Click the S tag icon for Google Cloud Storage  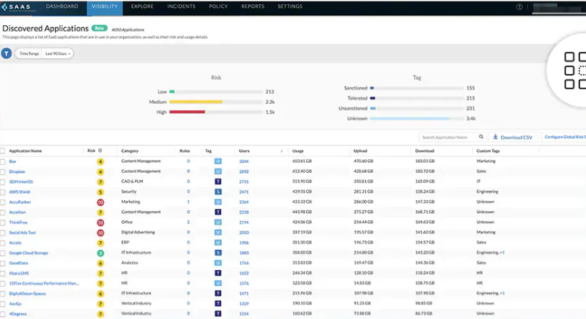click(x=218, y=253)
